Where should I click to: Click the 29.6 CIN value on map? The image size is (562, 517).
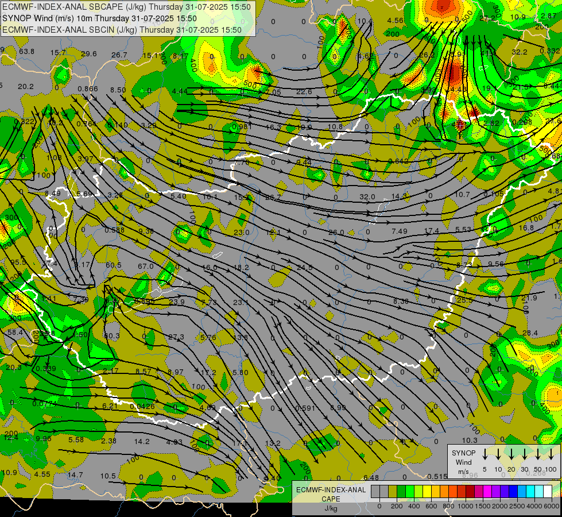(89, 54)
